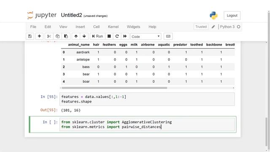
Task: Open the Help menu
Action: coord(152,27)
